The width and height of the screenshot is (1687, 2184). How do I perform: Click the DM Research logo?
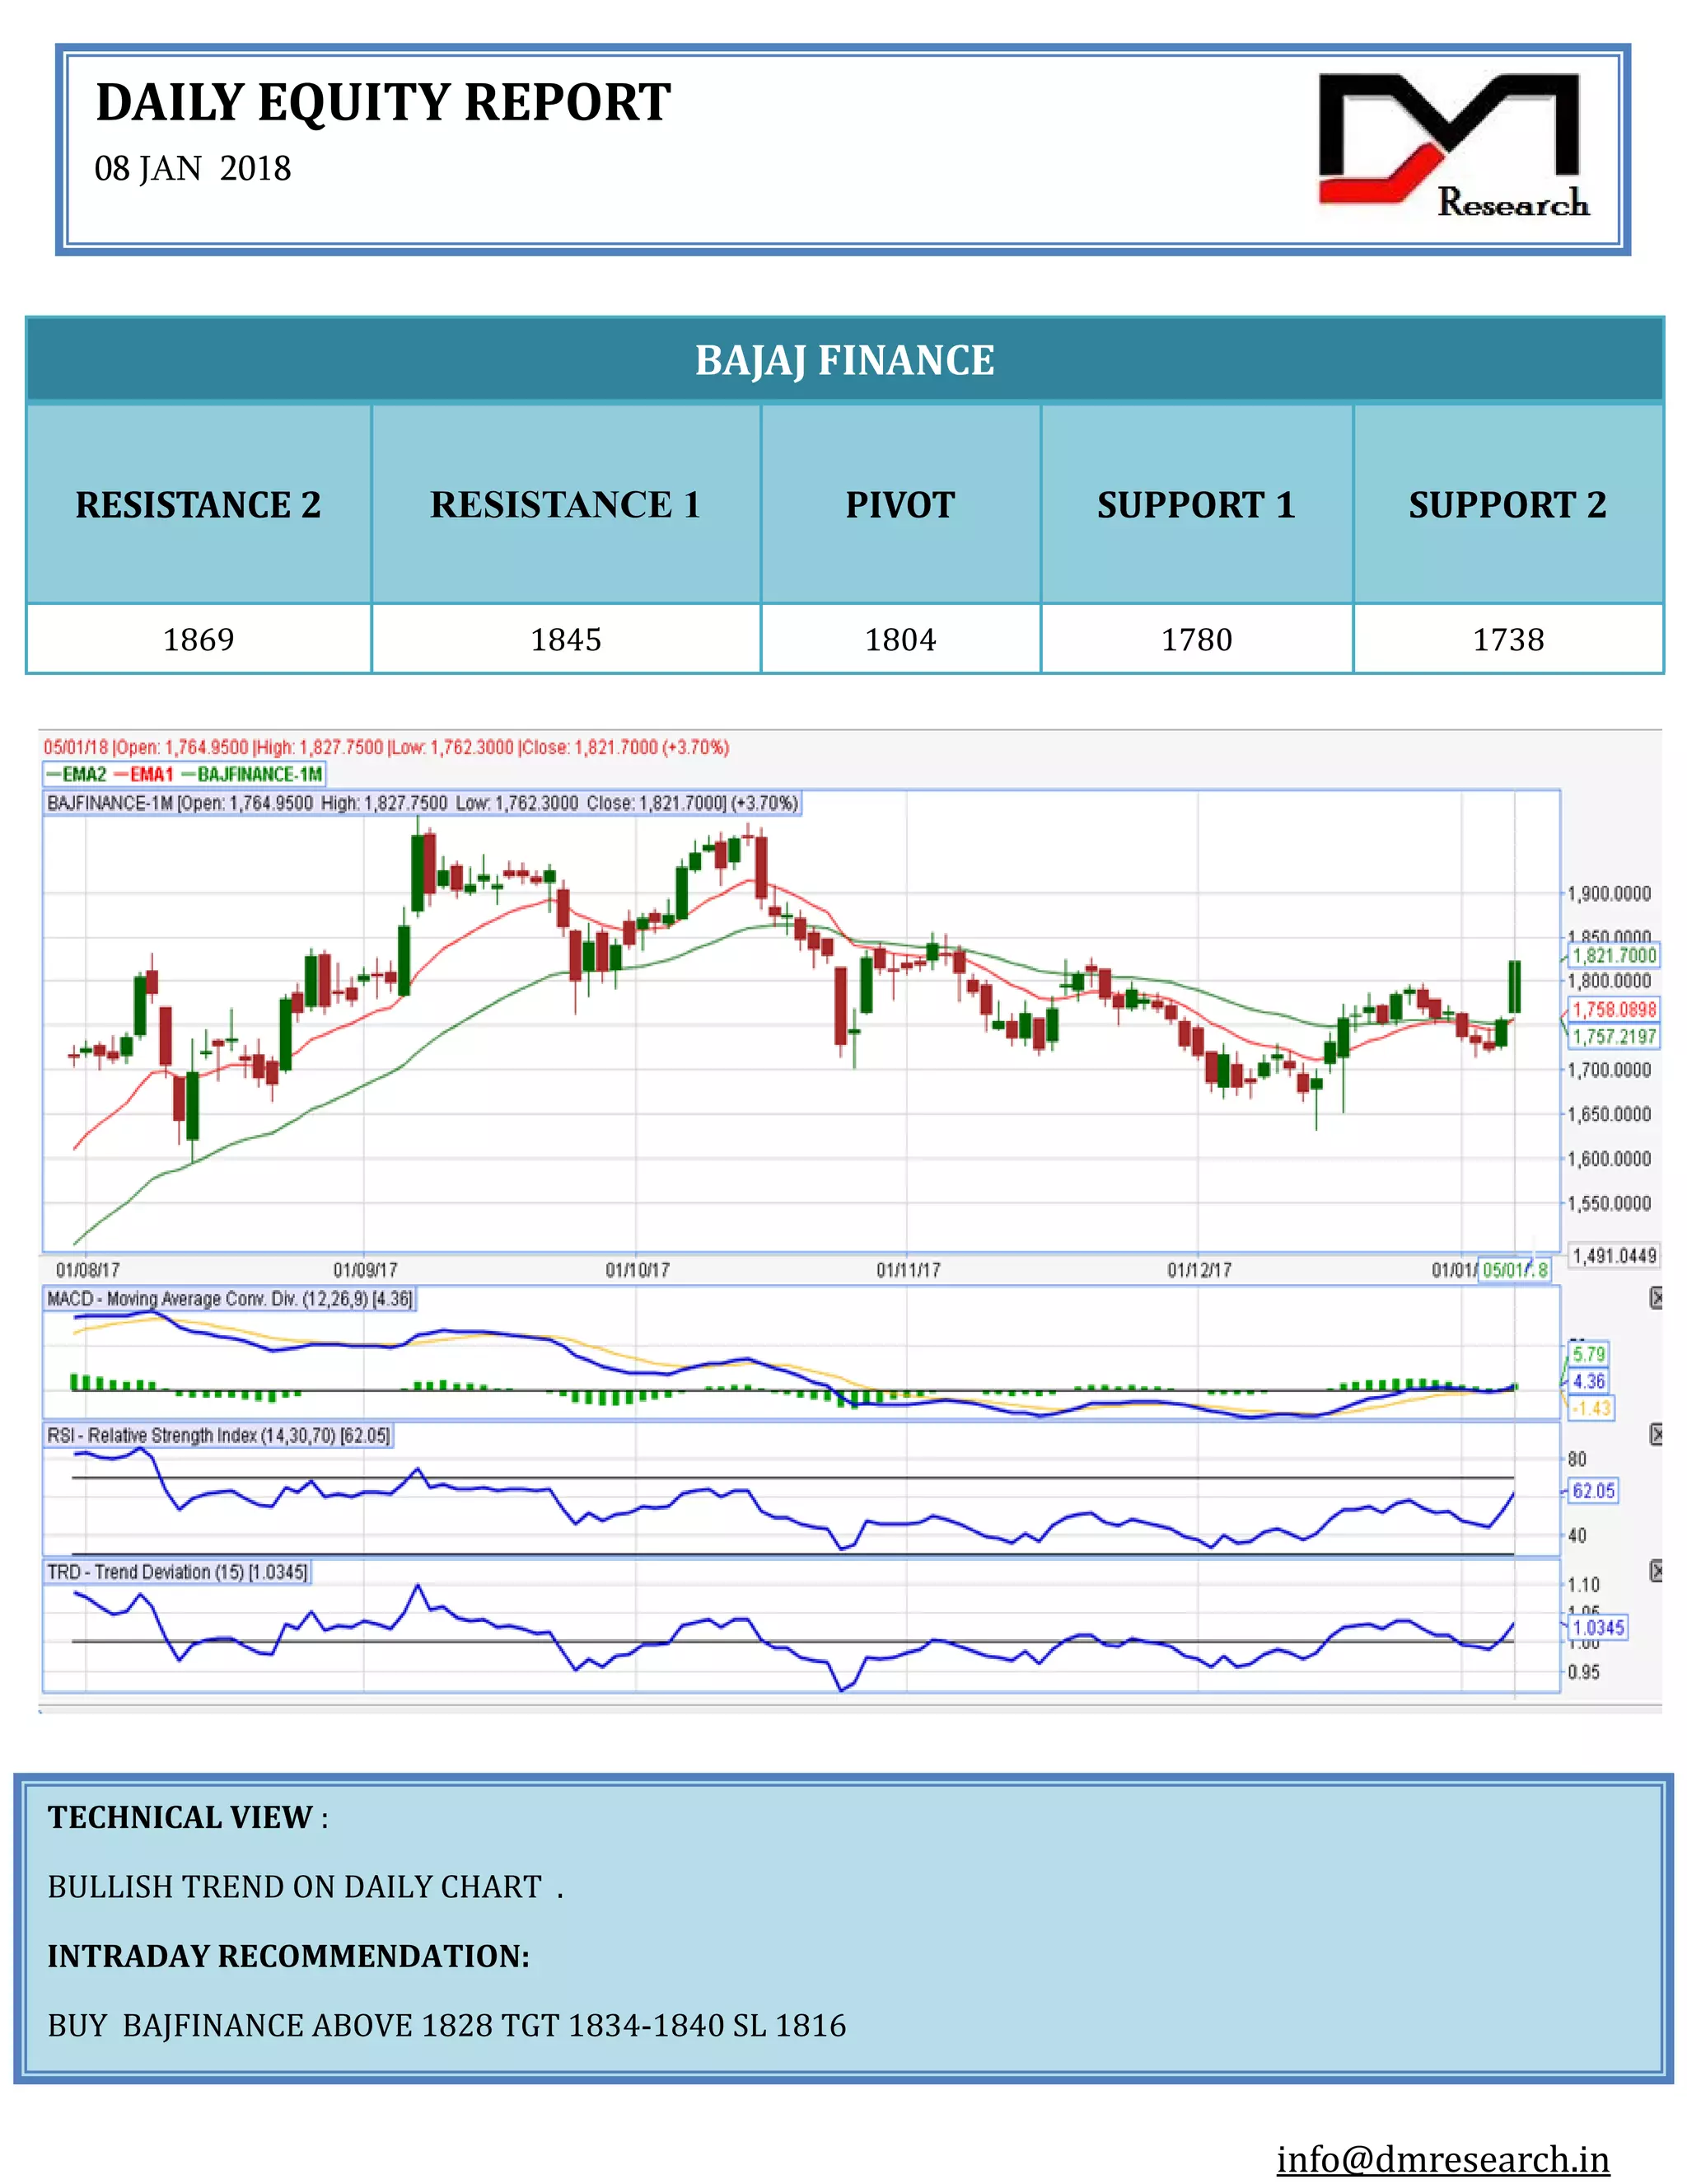(1452, 146)
